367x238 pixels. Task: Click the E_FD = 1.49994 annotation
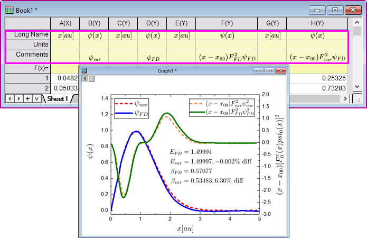tap(191, 152)
